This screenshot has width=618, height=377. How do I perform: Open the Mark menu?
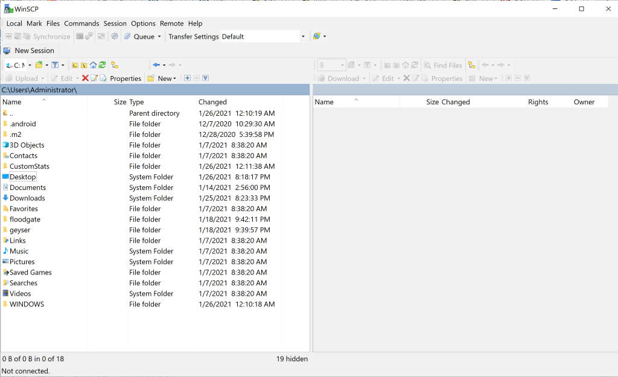34,24
